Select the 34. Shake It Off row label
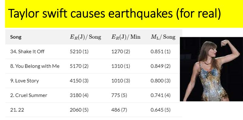Screen dimensions: 243x120 click(27, 51)
